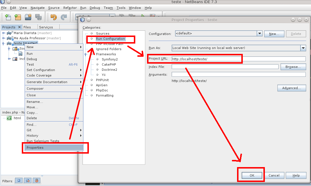Choose Debug in the context menu
Viewport: 311px width, 186px height.
(x=54, y=59)
